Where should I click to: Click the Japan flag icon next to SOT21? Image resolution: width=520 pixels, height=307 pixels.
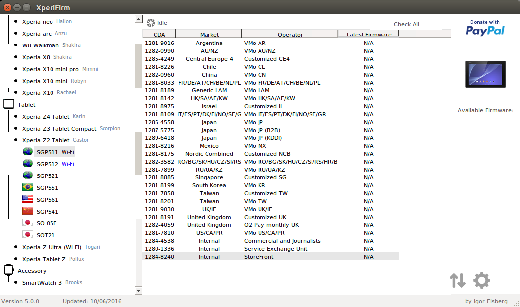[28, 235]
